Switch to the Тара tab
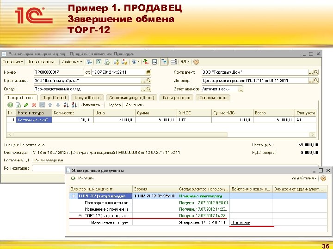 click(x=55, y=98)
